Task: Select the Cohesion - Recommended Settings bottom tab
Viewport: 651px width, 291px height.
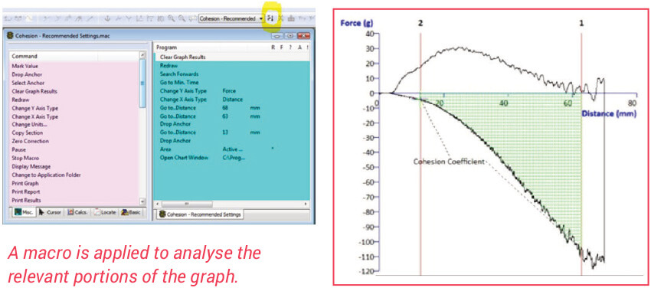Action: (201, 214)
